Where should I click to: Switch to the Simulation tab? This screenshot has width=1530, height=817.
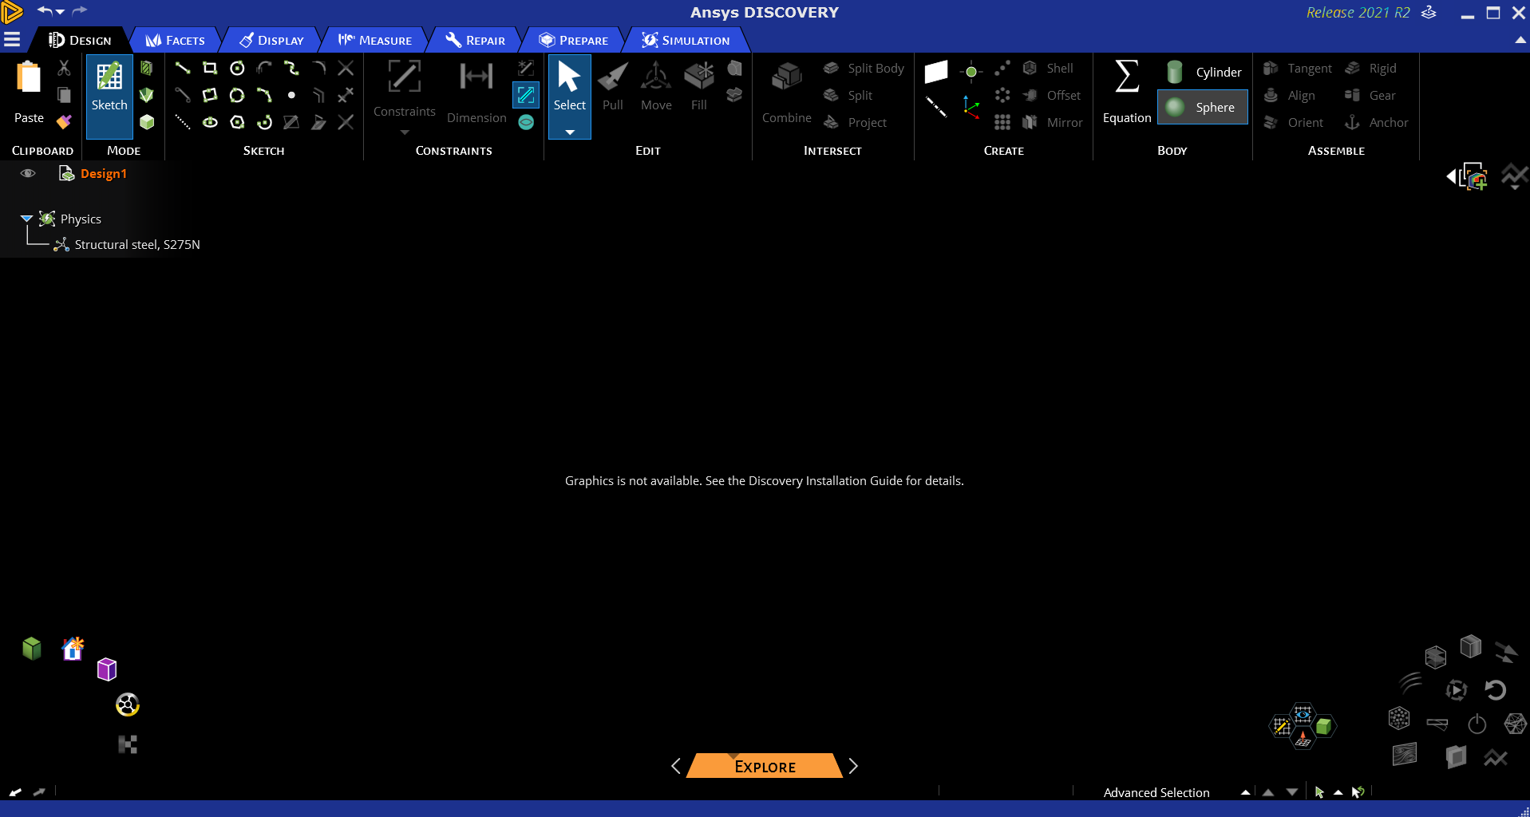(686, 40)
